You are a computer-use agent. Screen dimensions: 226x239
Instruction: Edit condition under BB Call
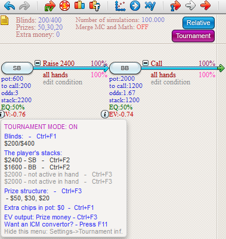click(171, 82)
